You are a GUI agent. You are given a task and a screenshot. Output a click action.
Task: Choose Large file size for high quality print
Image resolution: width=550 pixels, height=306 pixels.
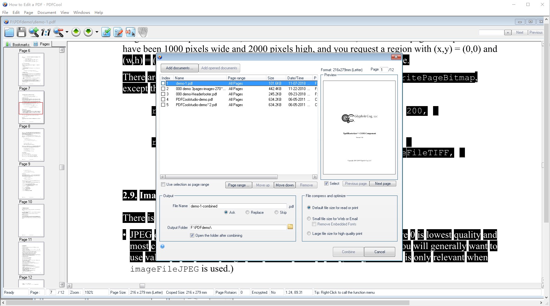(309, 234)
